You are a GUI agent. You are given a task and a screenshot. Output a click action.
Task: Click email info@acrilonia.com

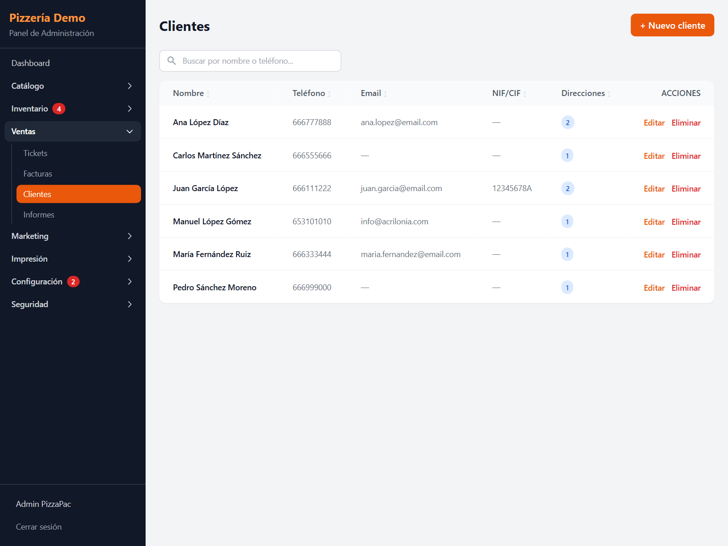(x=394, y=222)
